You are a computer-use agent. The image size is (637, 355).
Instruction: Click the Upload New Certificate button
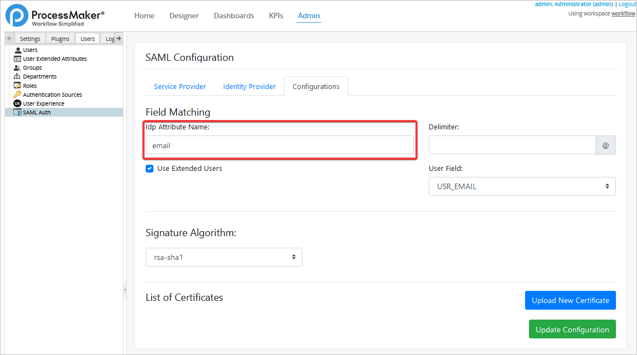pos(570,300)
